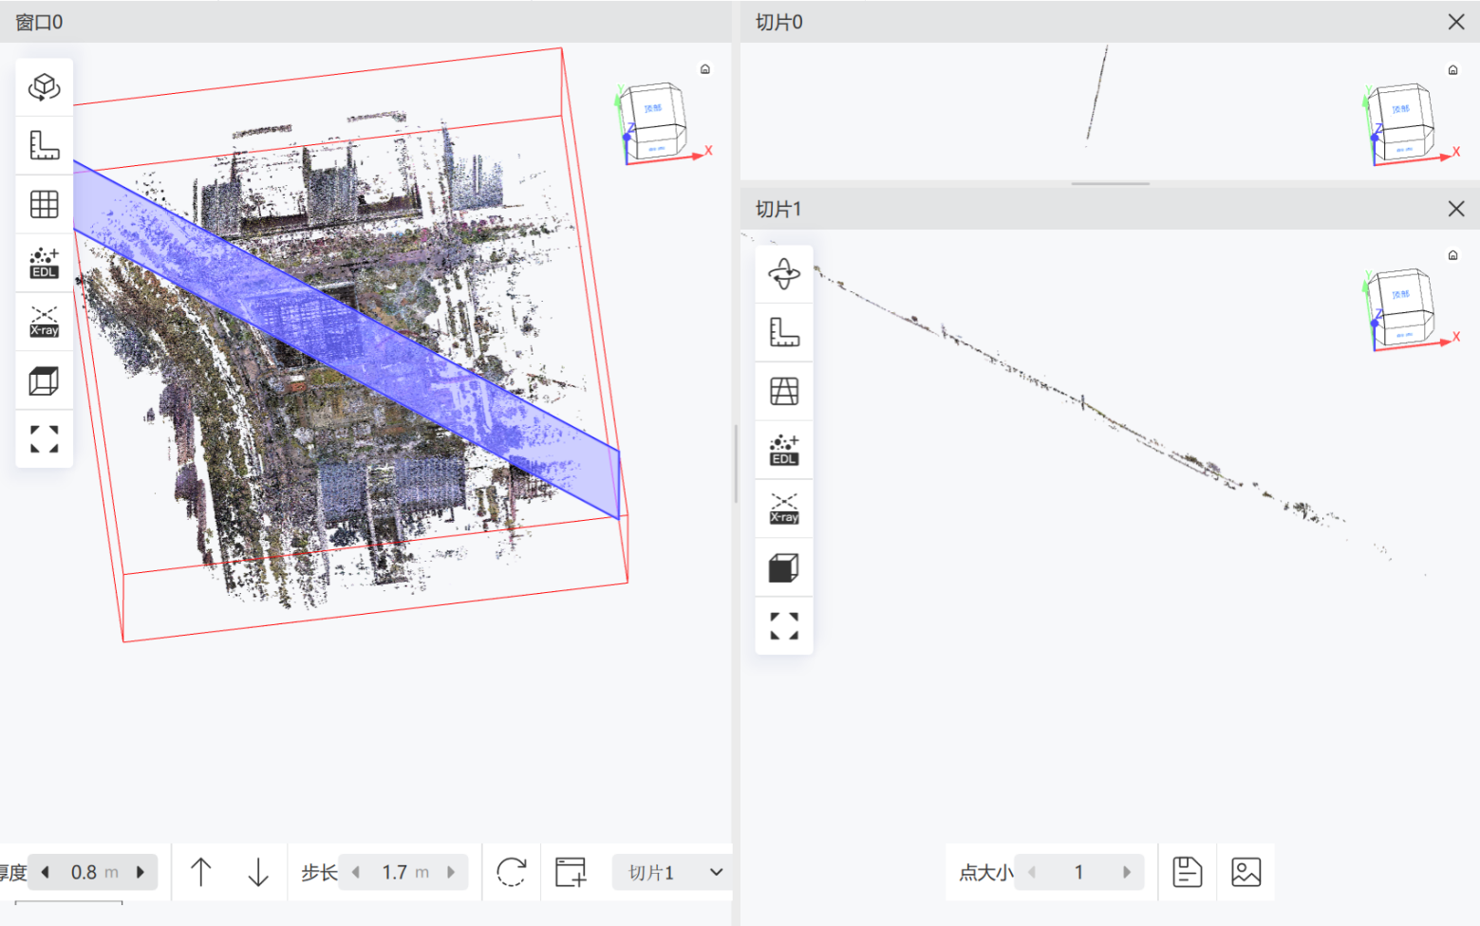The height and width of the screenshot is (926, 1480).
Task: Click the orientation cube in 窗口0
Action: [x=655, y=121]
